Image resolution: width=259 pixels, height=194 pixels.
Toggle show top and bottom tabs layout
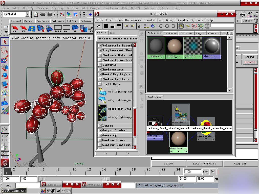click(x=106, y=26)
